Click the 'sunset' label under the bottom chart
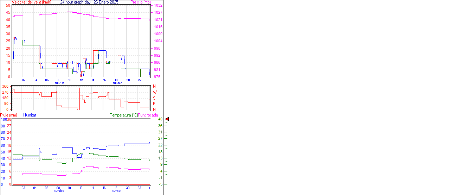Image resolution: width=450 pixels, height=195 pixels. coord(117,191)
